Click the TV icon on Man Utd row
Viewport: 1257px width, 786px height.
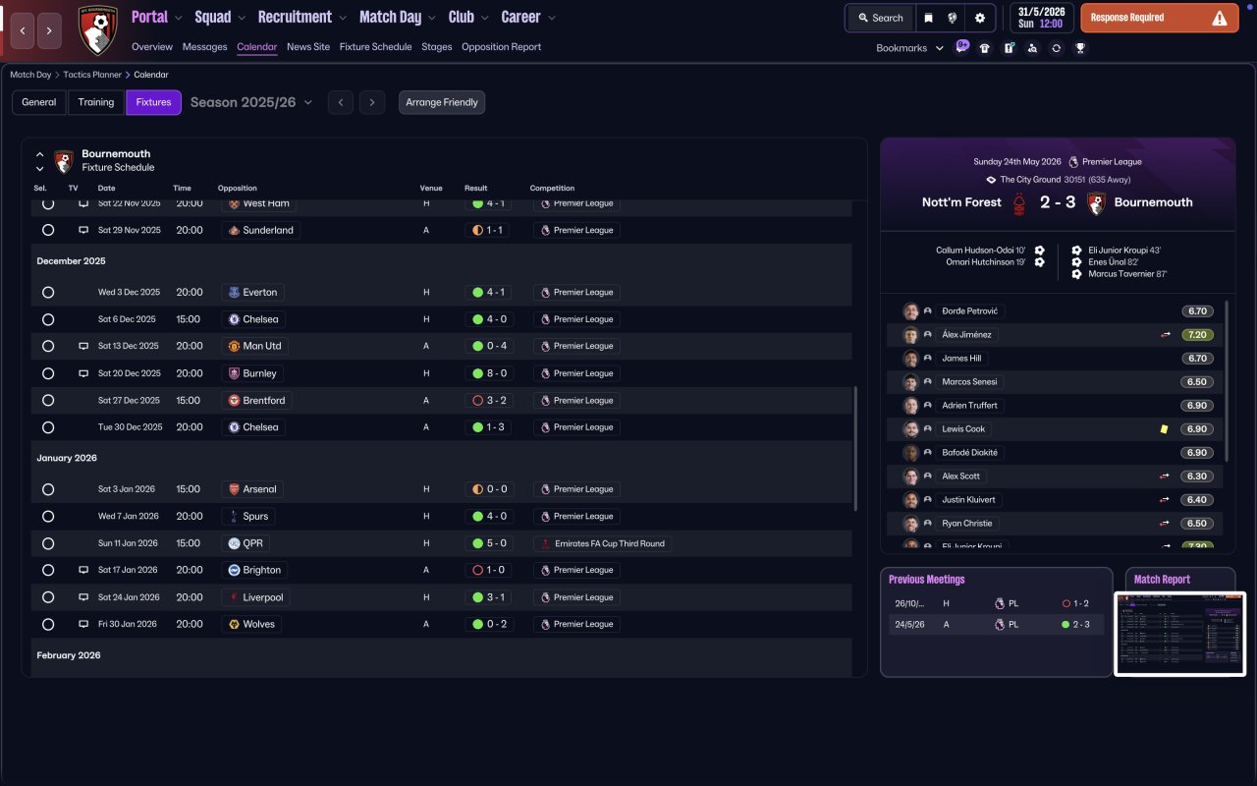tap(83, 346)
